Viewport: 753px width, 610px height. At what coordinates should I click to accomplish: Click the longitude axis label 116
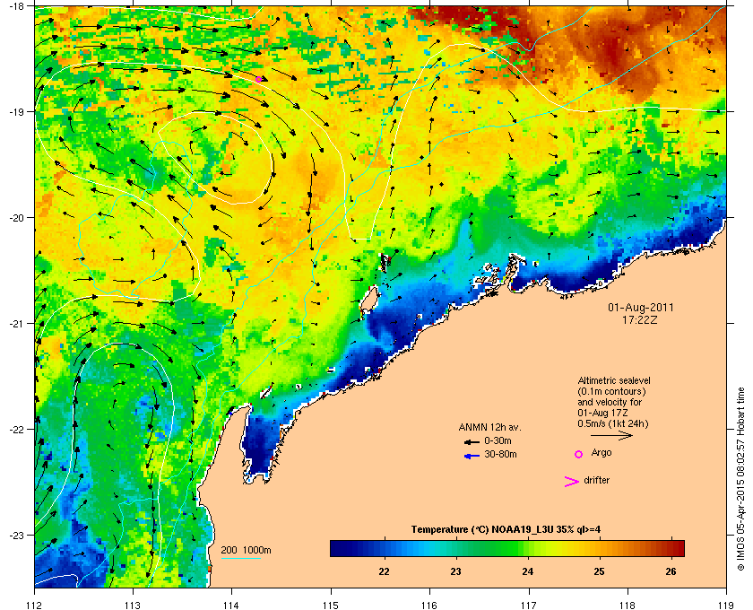click(429, 605)
